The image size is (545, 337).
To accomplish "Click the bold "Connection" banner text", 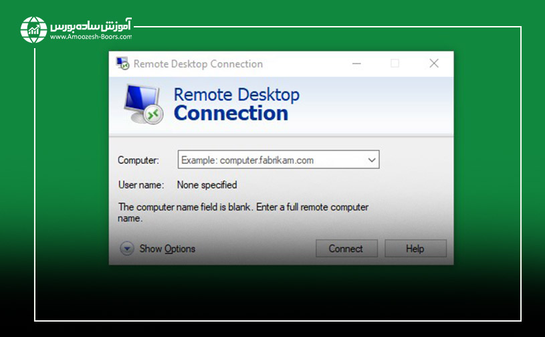I will (231, 113).
